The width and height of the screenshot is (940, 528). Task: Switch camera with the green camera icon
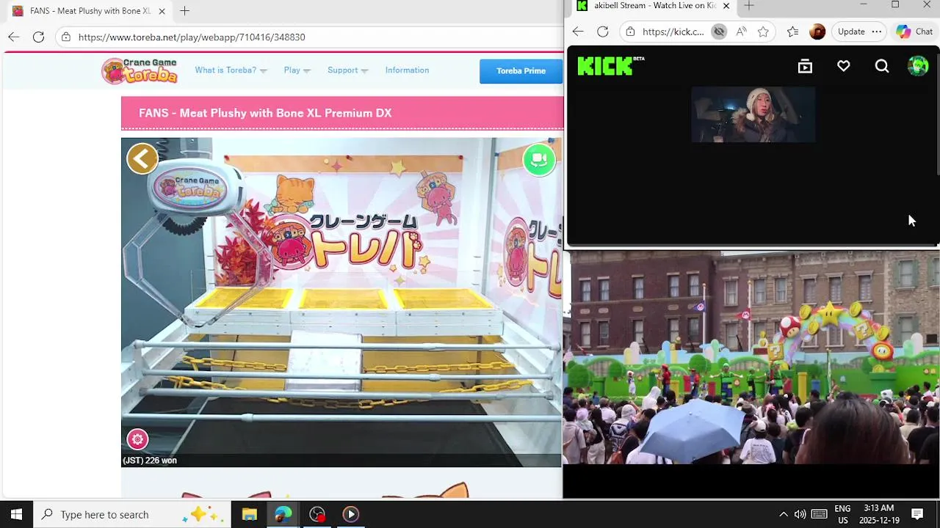coord(539,159)
